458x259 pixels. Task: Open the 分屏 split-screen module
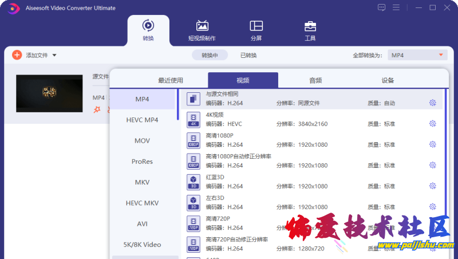tap(256, 30)
